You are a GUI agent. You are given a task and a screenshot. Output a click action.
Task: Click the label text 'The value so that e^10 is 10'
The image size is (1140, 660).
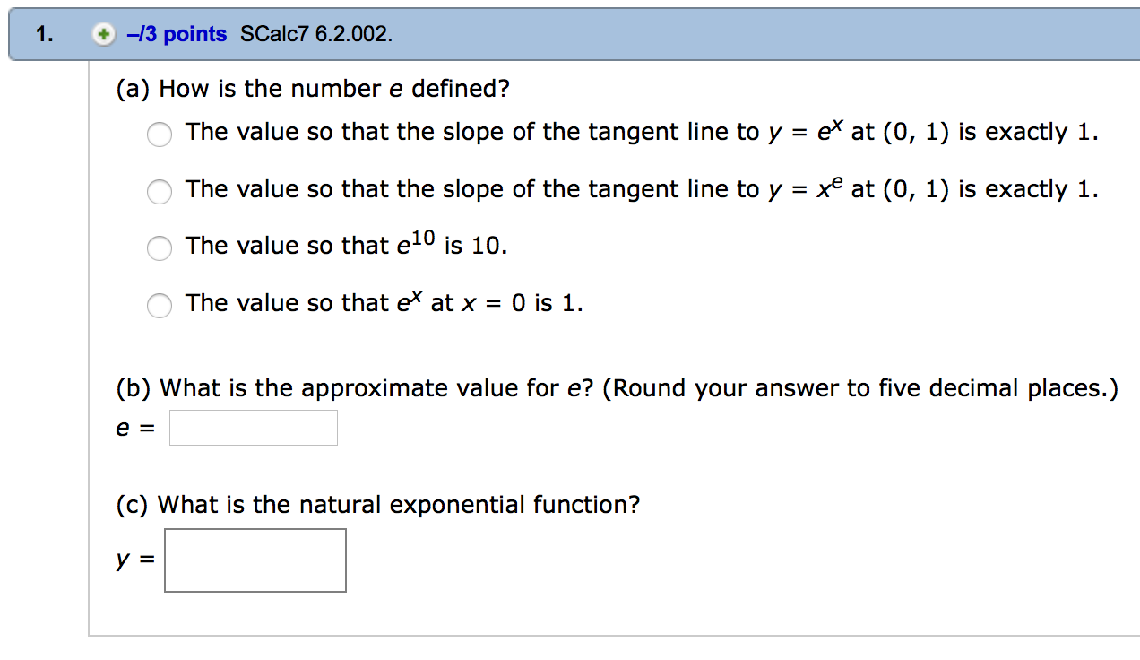tap(346, 246)
